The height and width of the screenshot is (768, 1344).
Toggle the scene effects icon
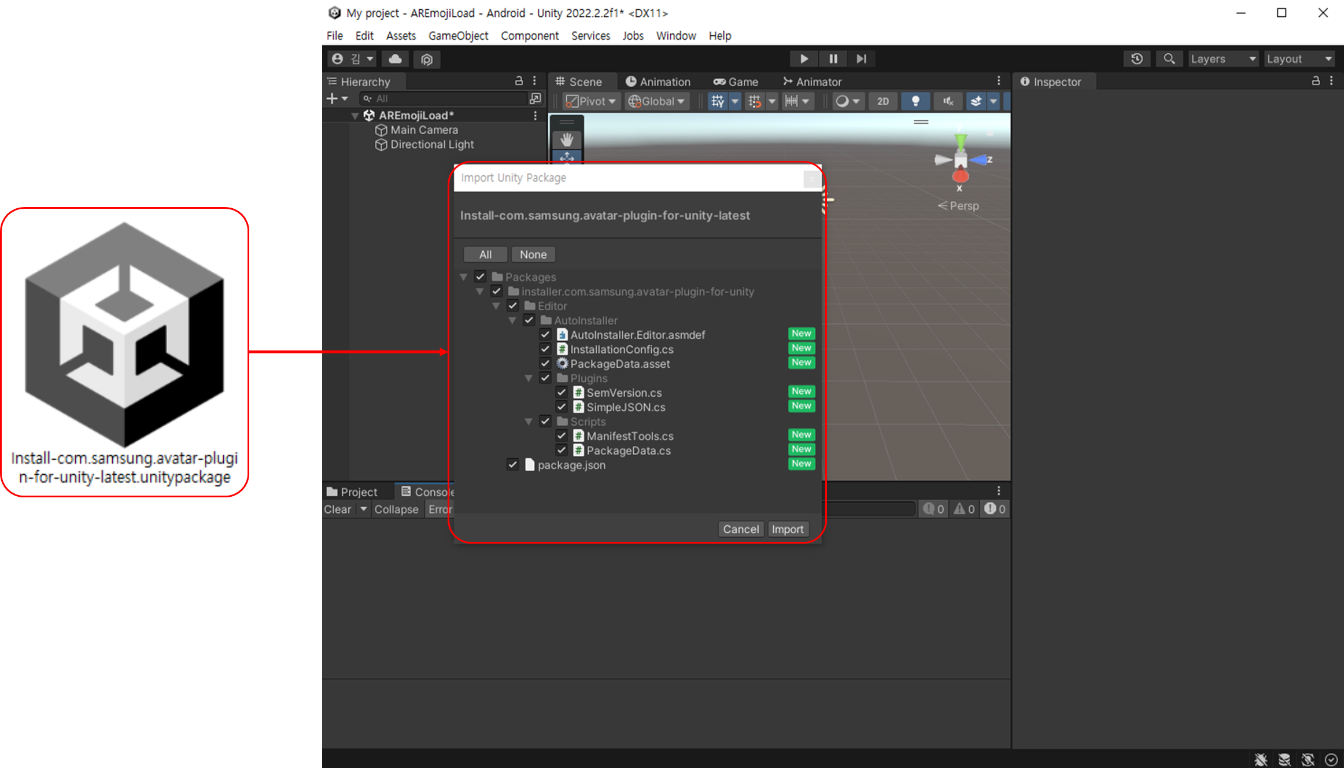click(x=976, y=101)
